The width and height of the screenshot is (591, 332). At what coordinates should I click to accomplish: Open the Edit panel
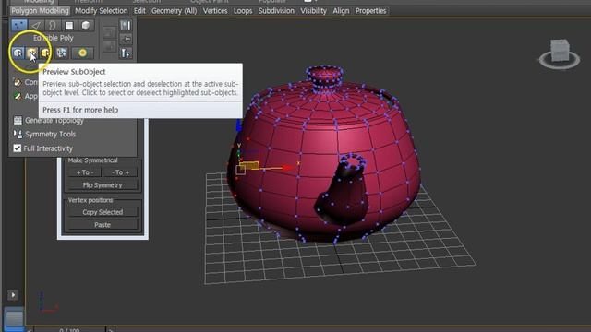139,11
